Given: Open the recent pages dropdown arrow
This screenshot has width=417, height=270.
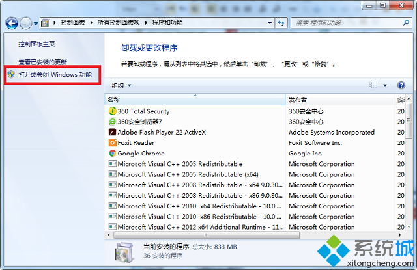Looking at the screenshot, I should 36,23.
